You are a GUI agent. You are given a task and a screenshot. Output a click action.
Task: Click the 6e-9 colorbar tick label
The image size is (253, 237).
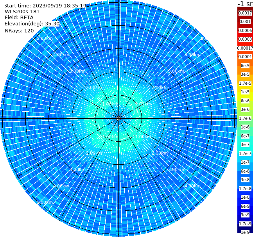(245, 206)
